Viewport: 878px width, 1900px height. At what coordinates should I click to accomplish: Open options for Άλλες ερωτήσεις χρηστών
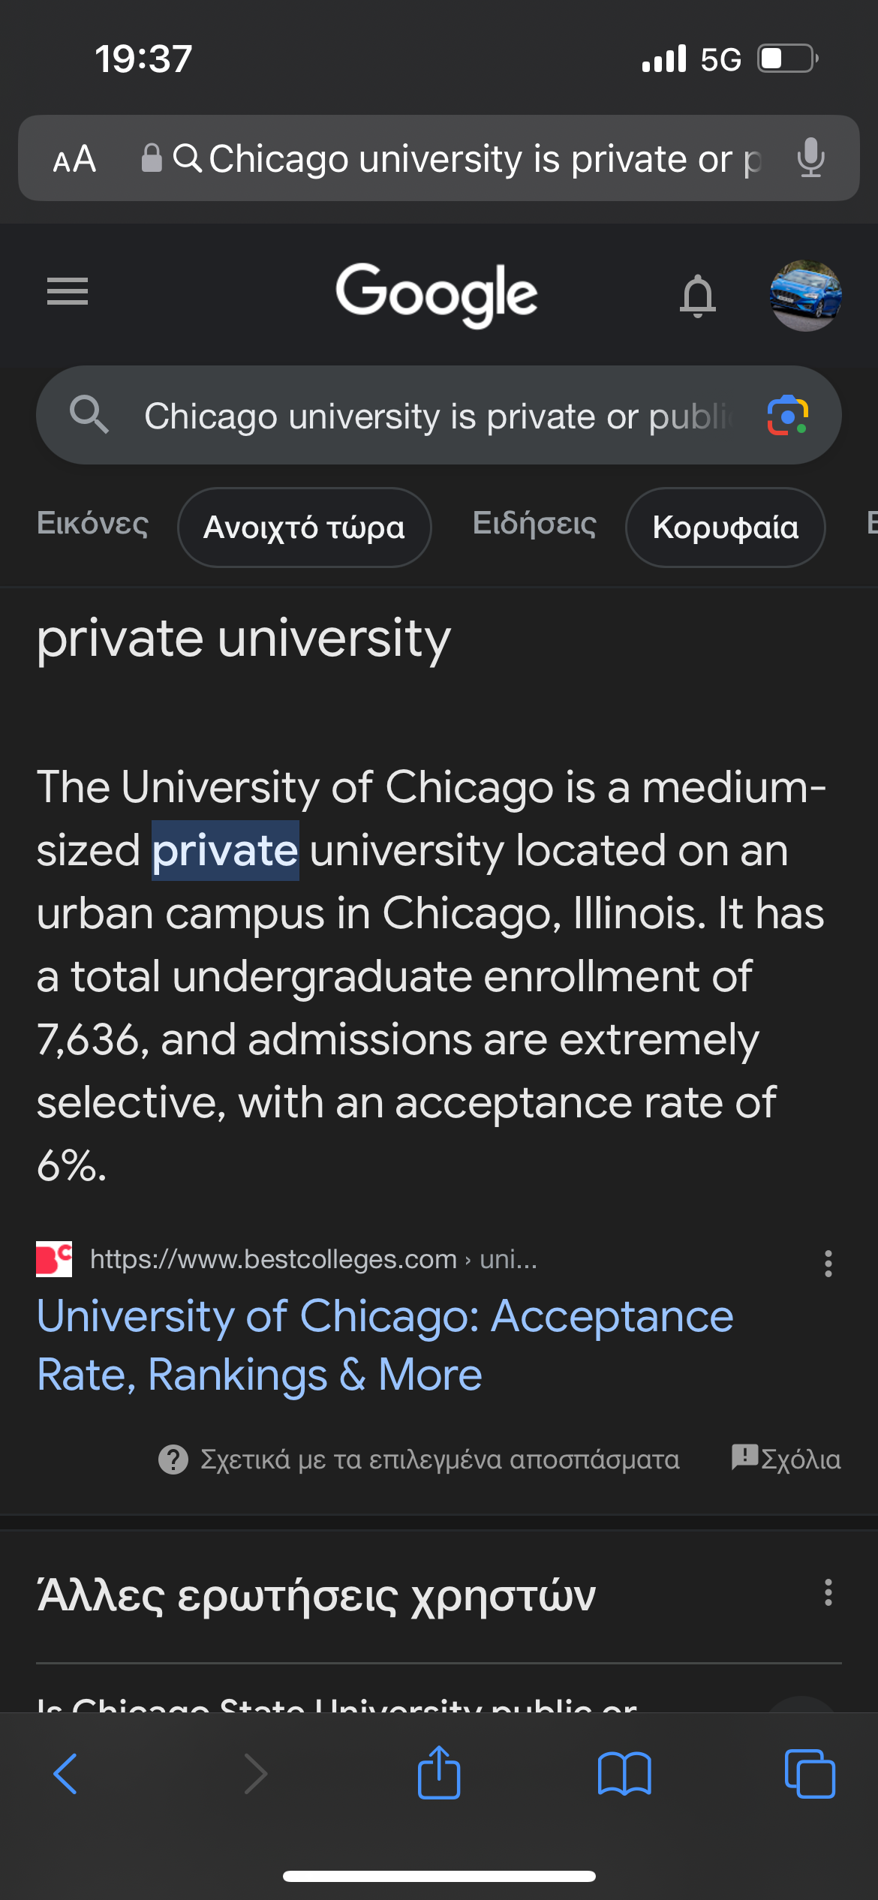click(828, 1592)
